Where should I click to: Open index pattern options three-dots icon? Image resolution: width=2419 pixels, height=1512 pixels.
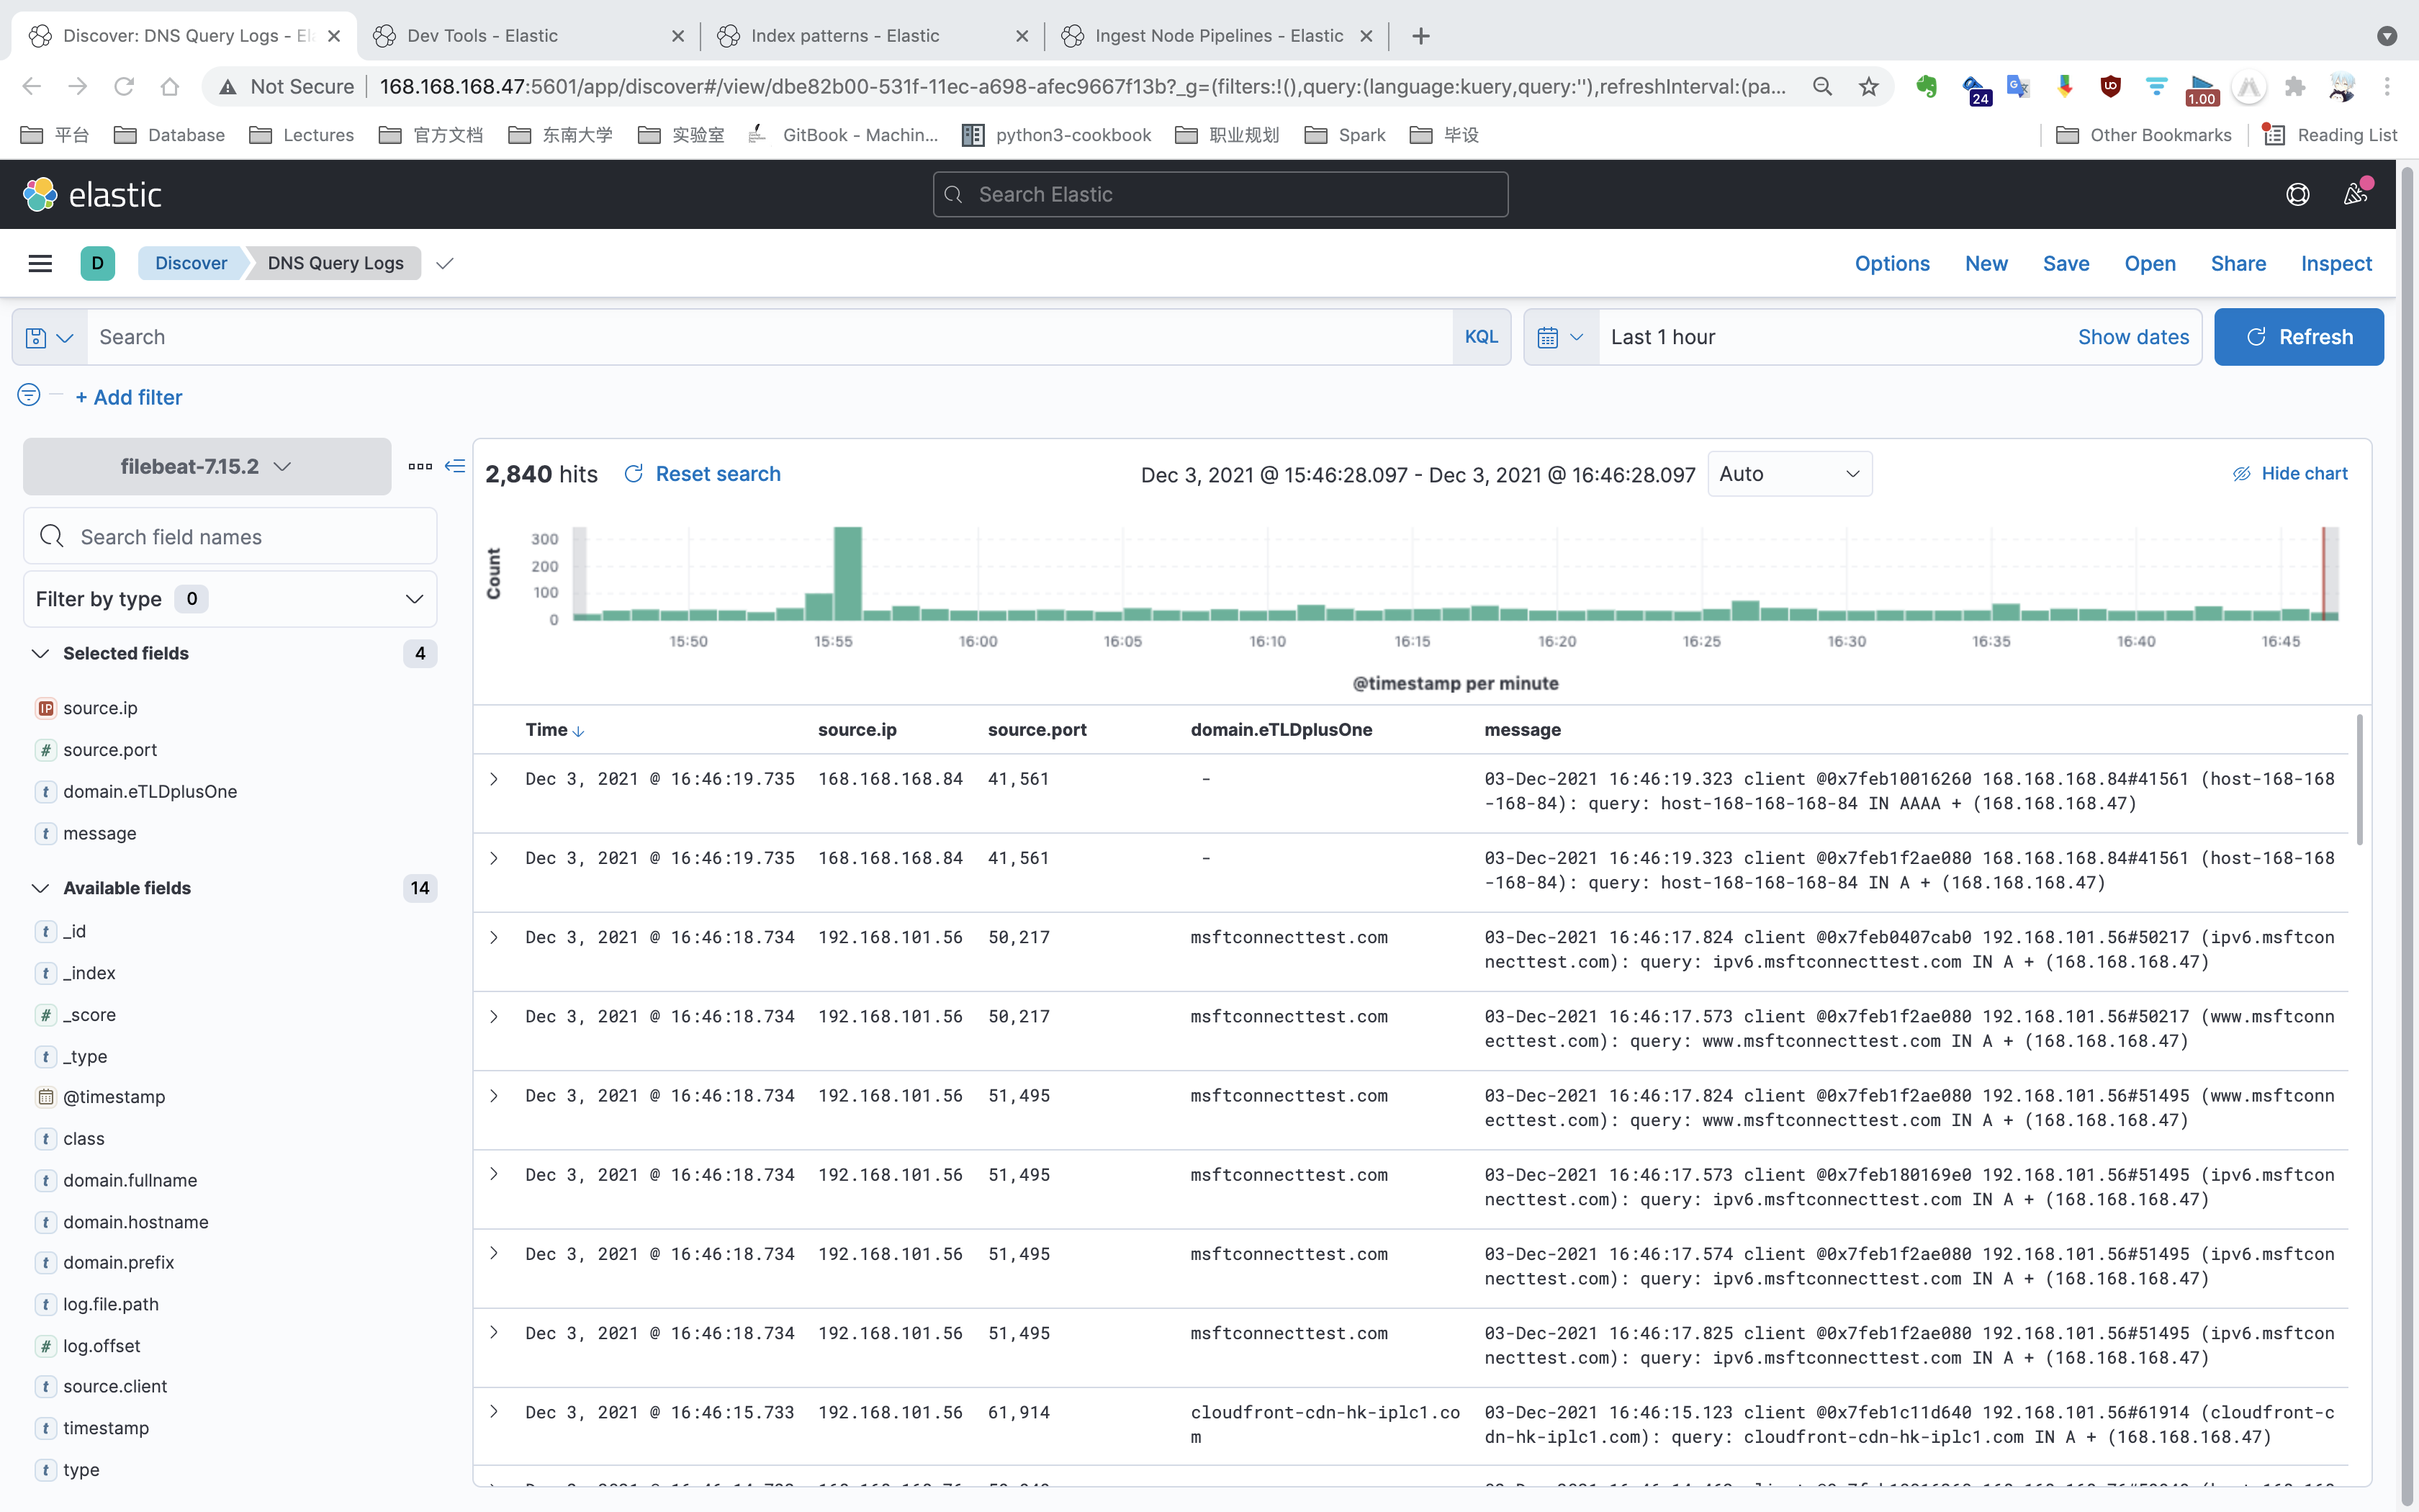420,466
